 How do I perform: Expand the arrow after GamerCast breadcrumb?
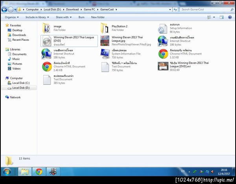tap(116, 9)
